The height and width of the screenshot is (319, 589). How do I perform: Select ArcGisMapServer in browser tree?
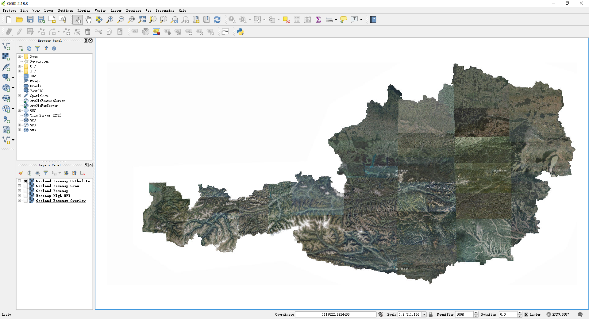(44, 106)
